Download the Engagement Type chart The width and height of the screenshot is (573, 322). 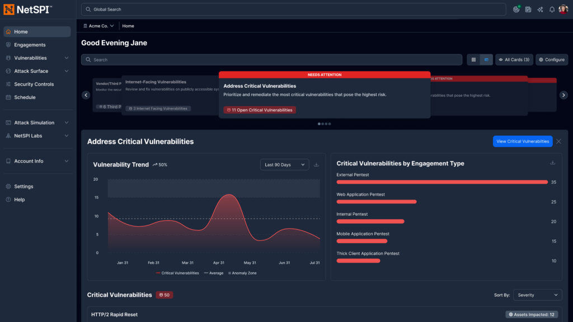pos(553,163)
